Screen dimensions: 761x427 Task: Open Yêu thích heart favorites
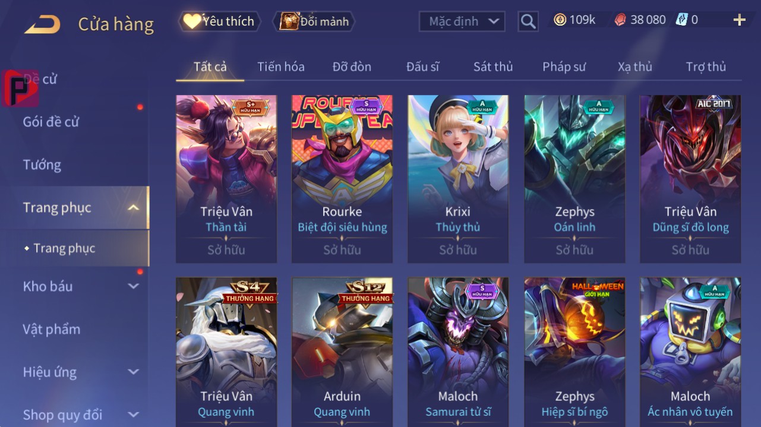219,21
